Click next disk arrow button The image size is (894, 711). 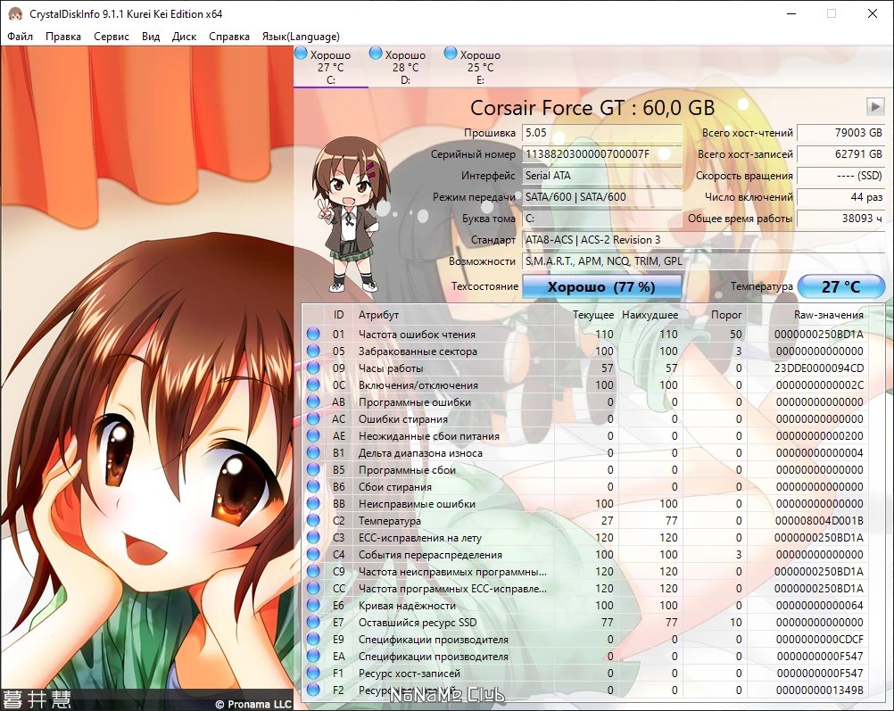(875, 106)
